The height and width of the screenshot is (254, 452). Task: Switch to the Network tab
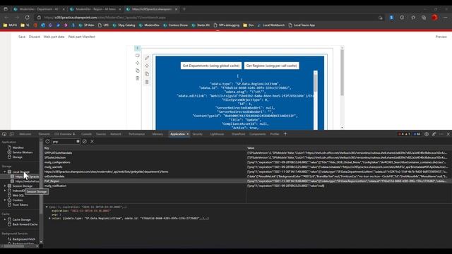tap(116, 134)
